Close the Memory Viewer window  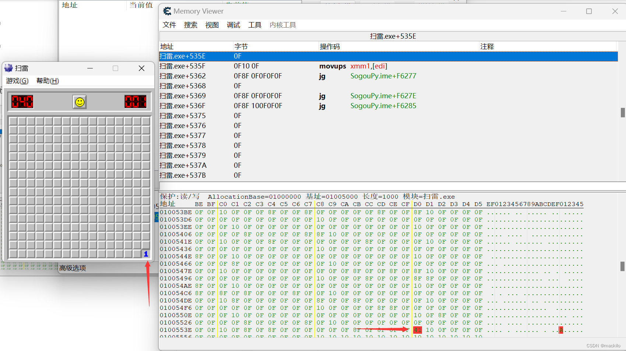pyautogui.click(x=615, y=11)
